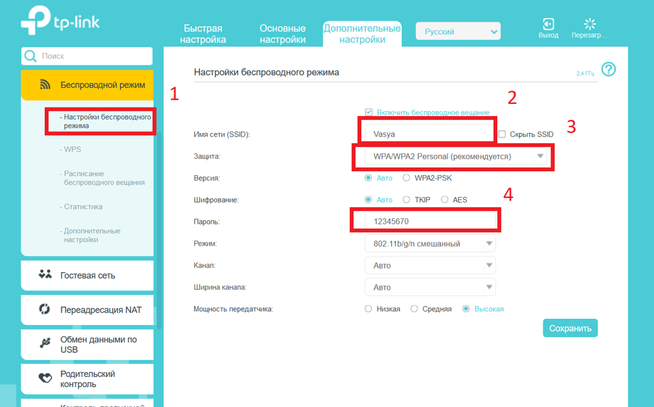Screen dimensions: 654x407
Task: Open help via question mark icon
Action: (609, 70)
